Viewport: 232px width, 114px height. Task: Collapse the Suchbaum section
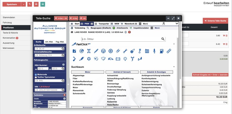(174, 67)
